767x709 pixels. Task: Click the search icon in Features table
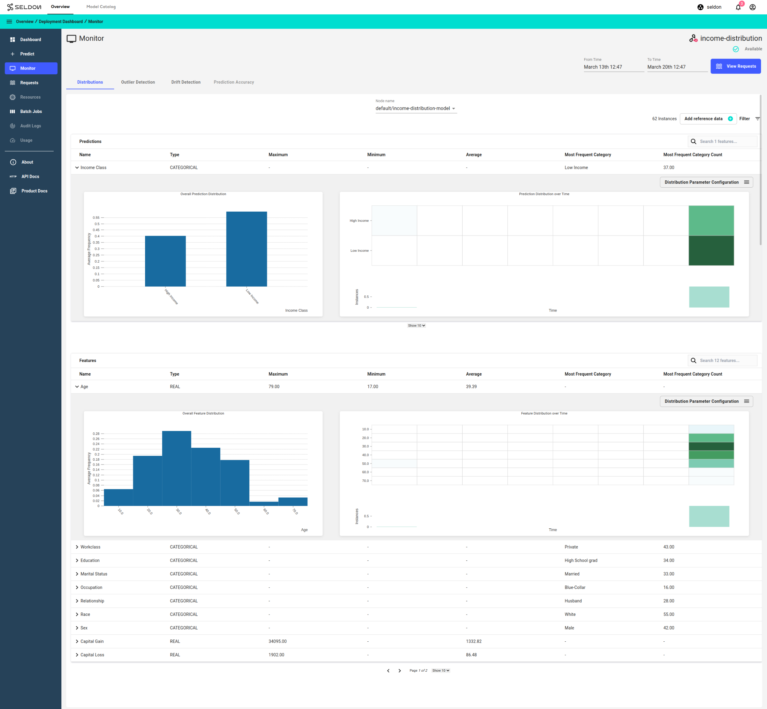tap(693, 361)
